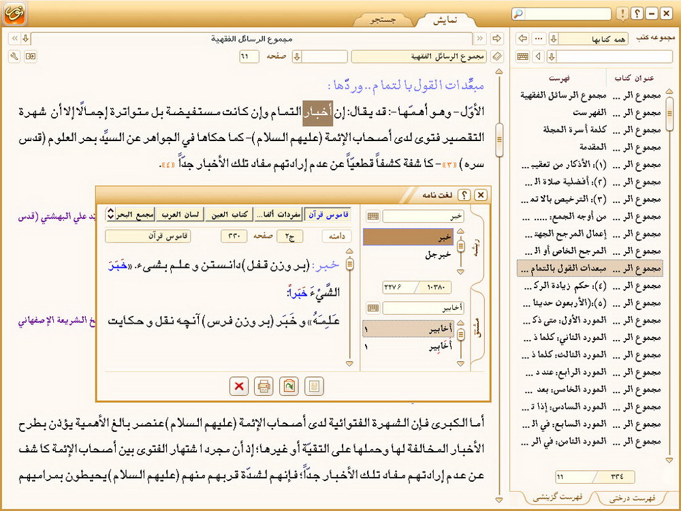This screenshot has width=681, height=511.
Task: Click the ج٢ volume button
Action: point(289,236)
